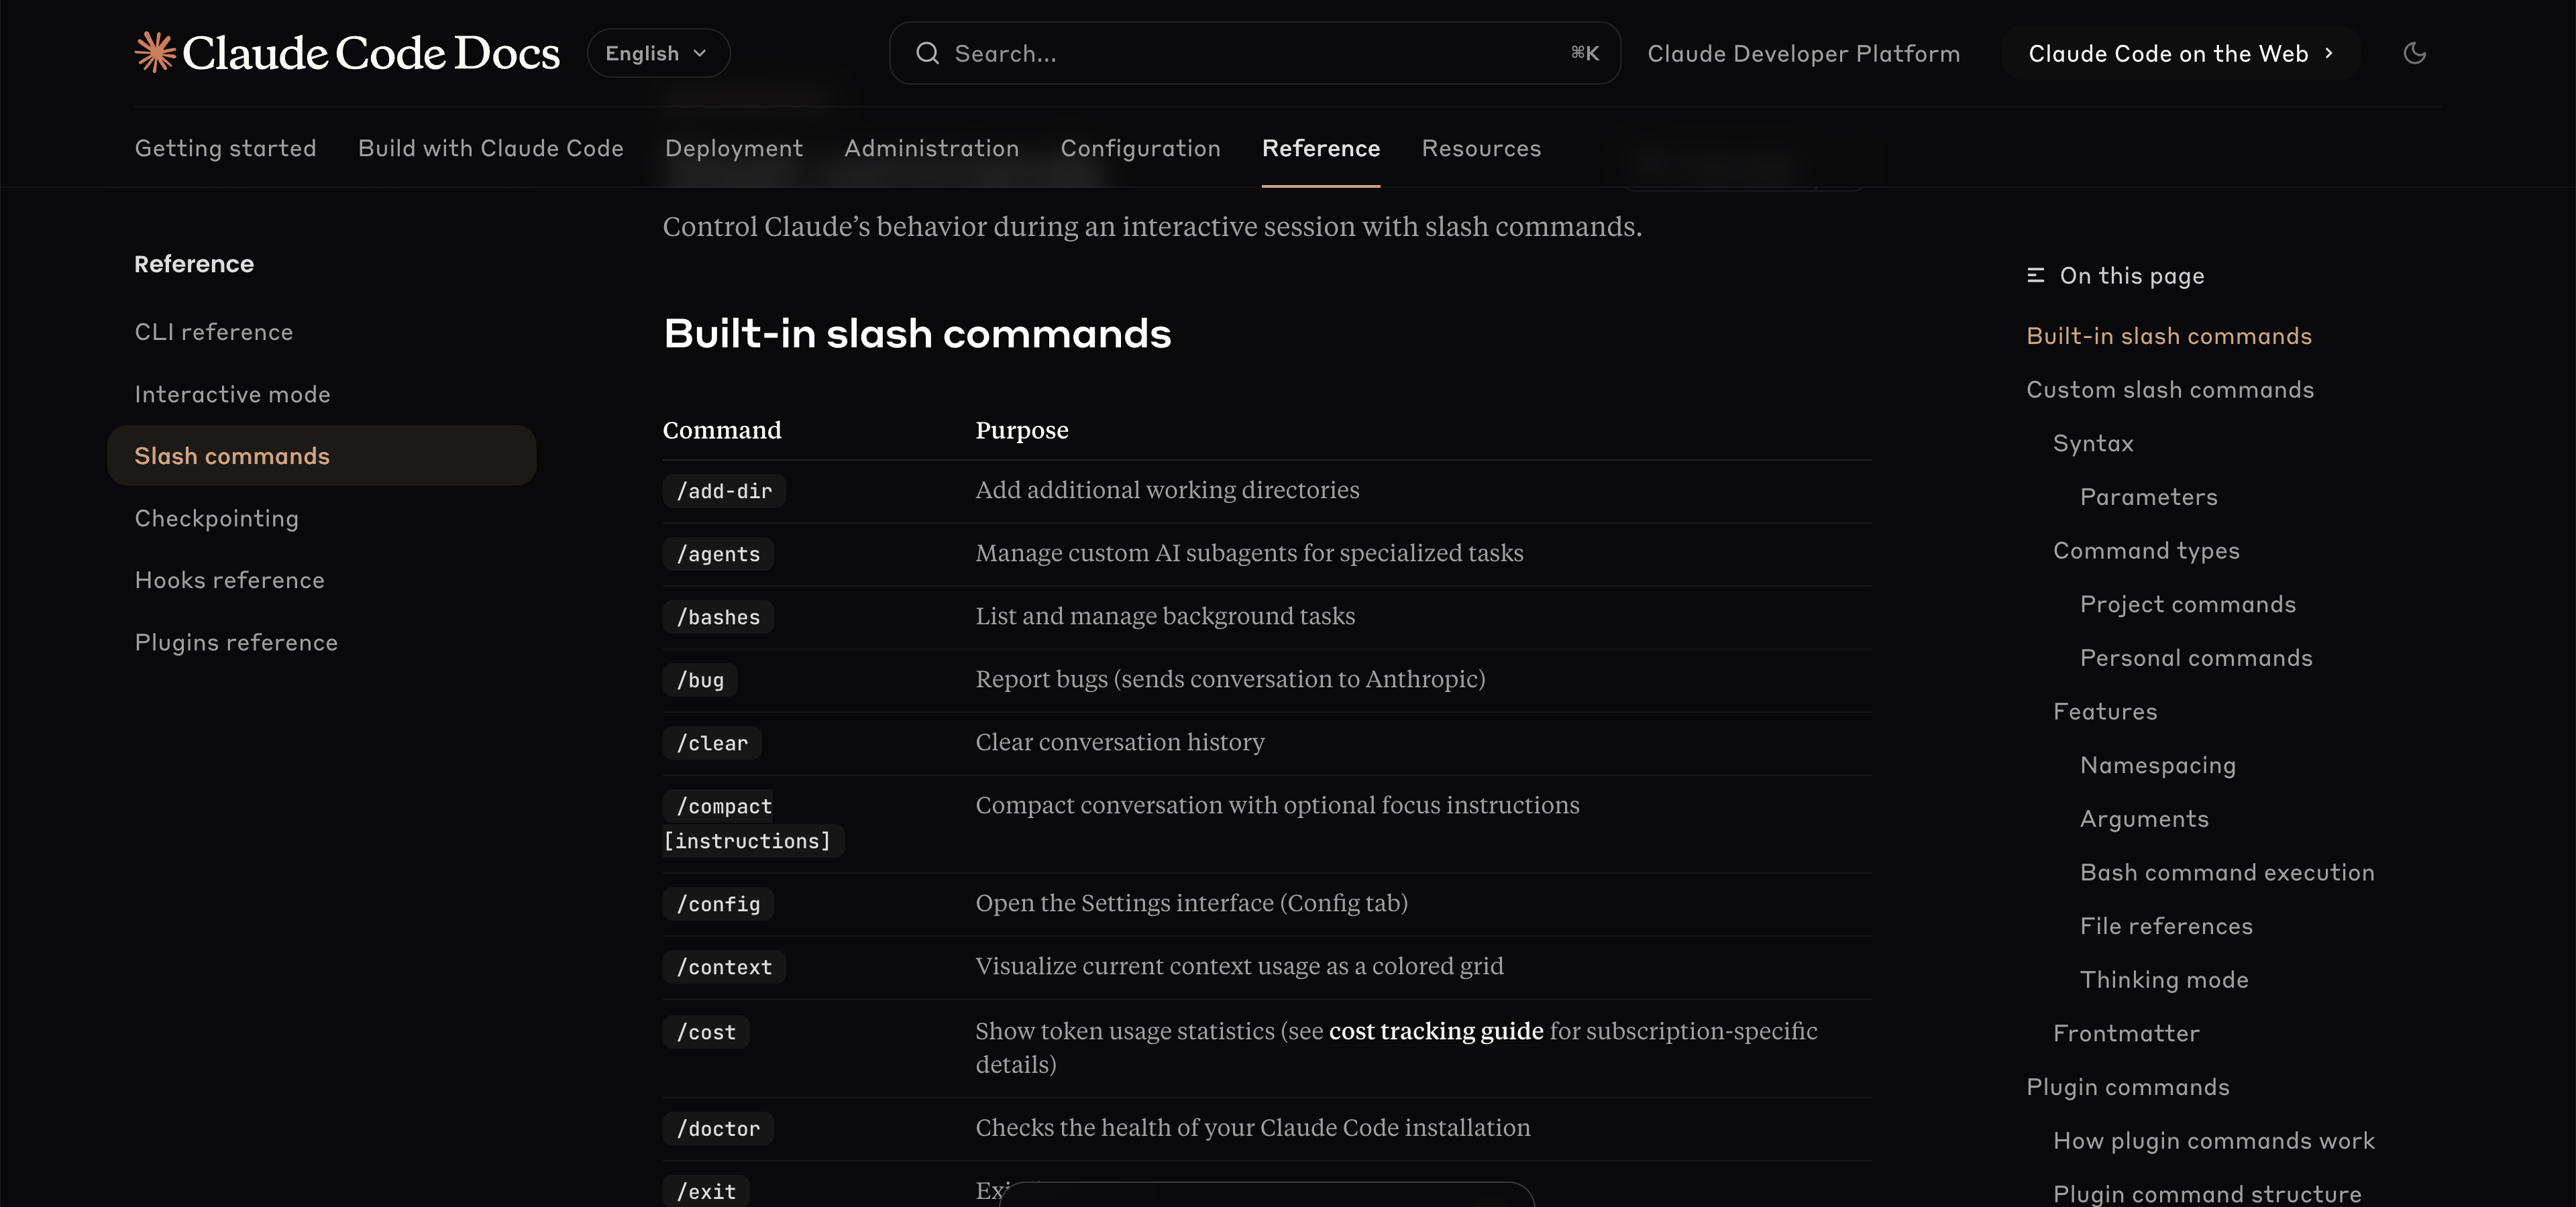
Task: Follow the cost tracking guide link
Action: (x=1435, y=1030)
